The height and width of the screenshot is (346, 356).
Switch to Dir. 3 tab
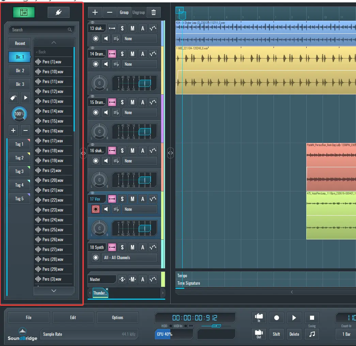tap(20, 84)
